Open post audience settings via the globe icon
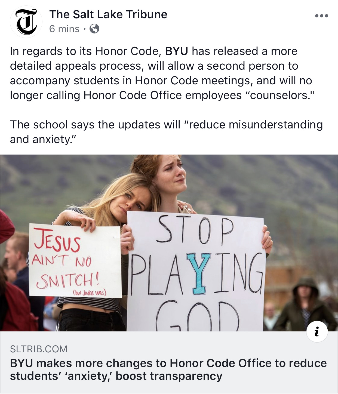The height and width of the screenshot is (394, 338). [94, 29]
